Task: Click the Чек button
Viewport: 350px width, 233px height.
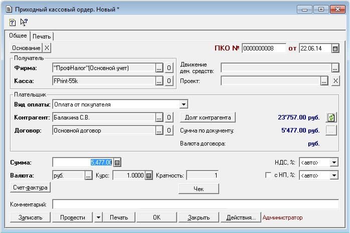Action: pyautogui.click(x=199, y=189)
